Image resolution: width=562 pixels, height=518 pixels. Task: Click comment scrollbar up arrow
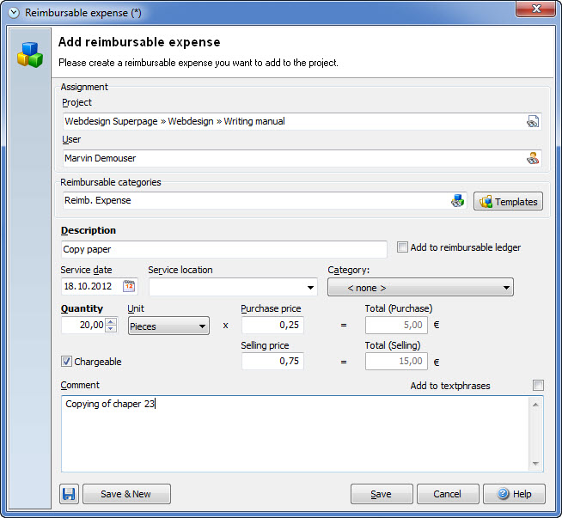[536, 405]
